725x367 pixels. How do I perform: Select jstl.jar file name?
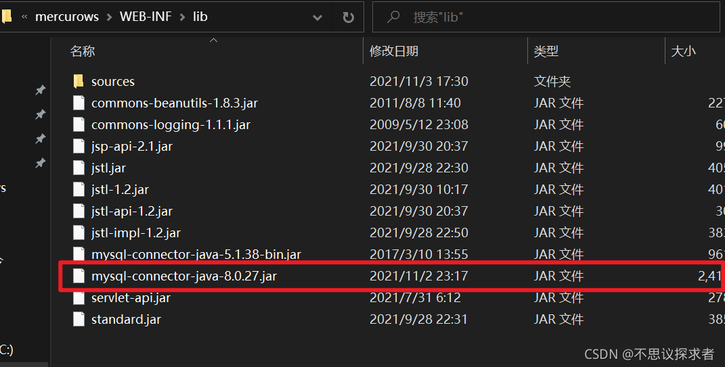(x=108, y=168)
